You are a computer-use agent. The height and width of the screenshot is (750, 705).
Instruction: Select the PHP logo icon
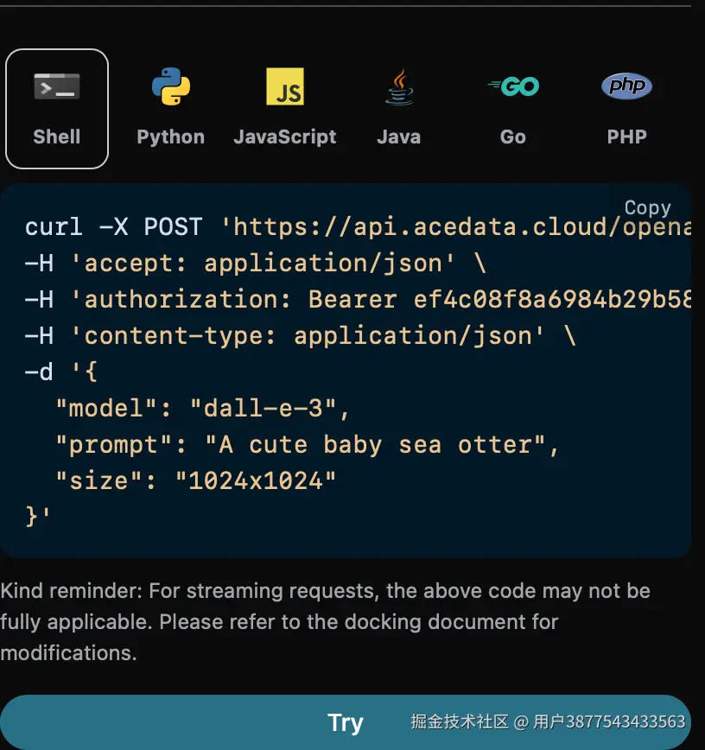point(627,86)
